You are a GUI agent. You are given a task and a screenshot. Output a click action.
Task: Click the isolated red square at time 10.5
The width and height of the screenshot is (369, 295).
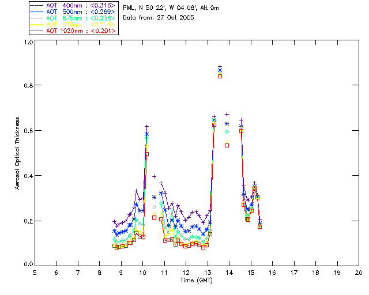click(x=154, y=217)
